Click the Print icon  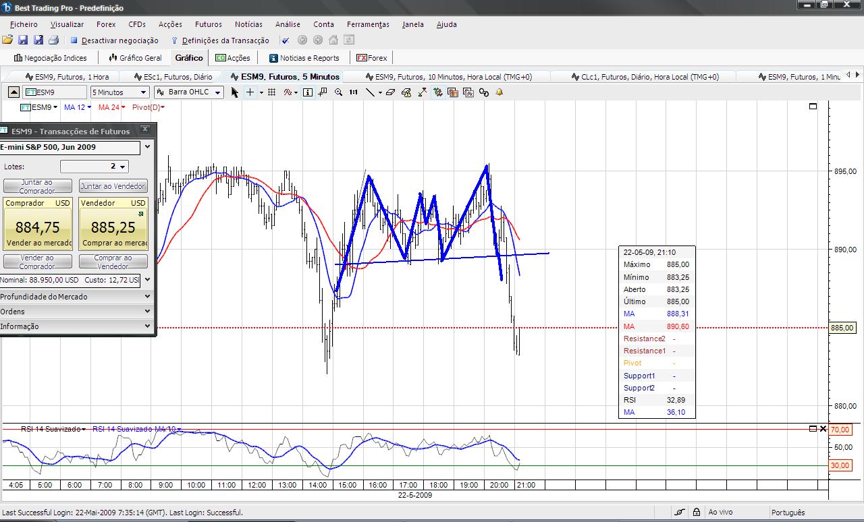pos(54,40)
